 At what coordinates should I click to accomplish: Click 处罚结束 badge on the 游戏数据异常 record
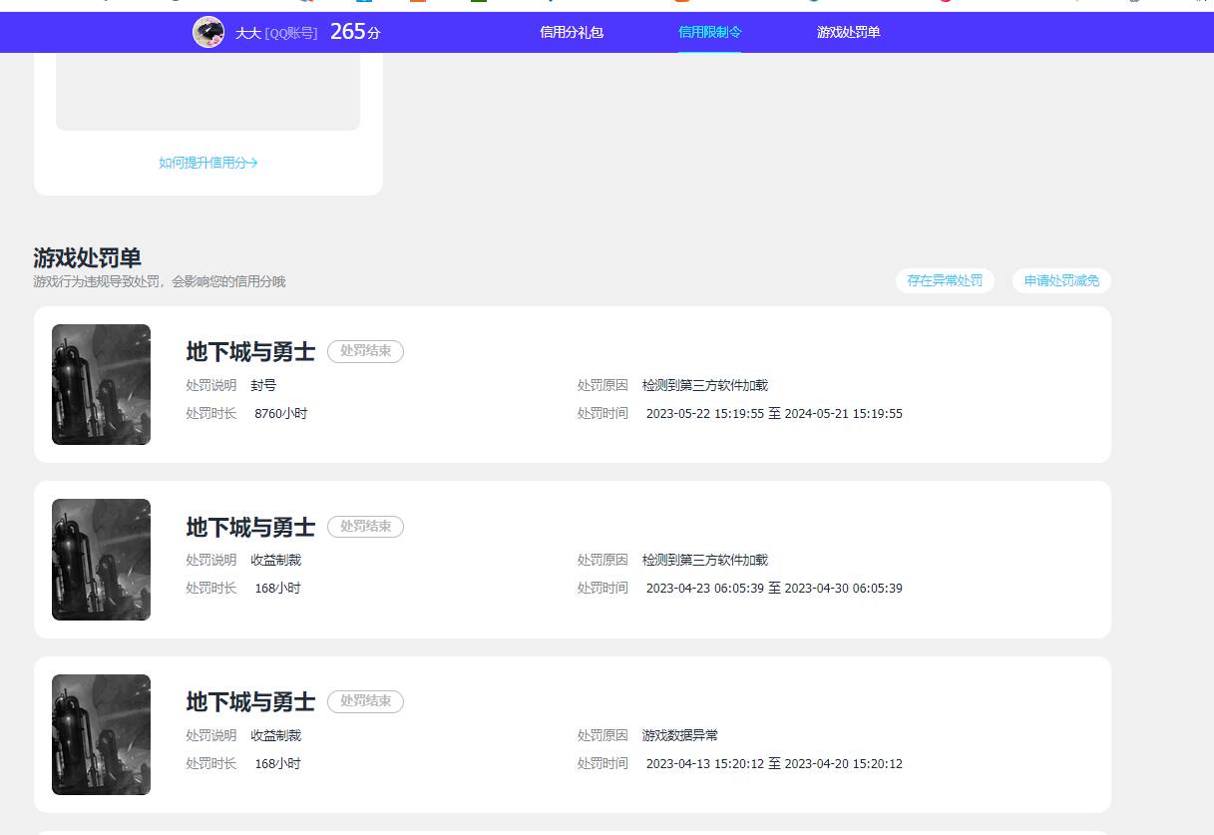365,701
